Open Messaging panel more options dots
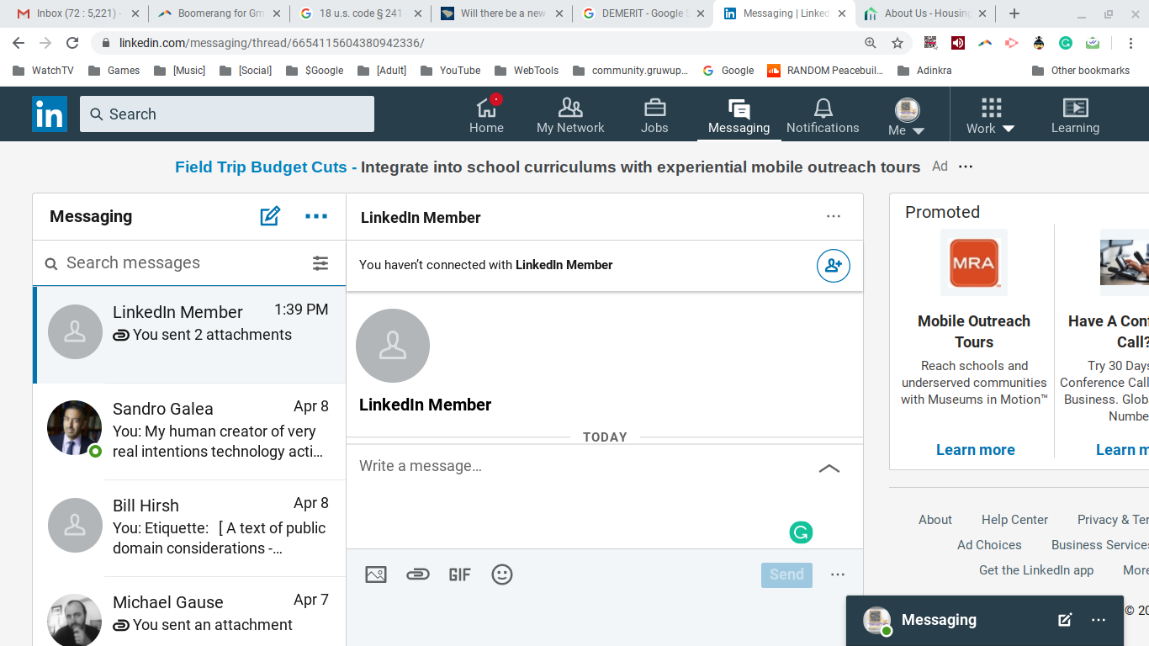Viewport: 1149px width, 646px height. tap(316, 216)
